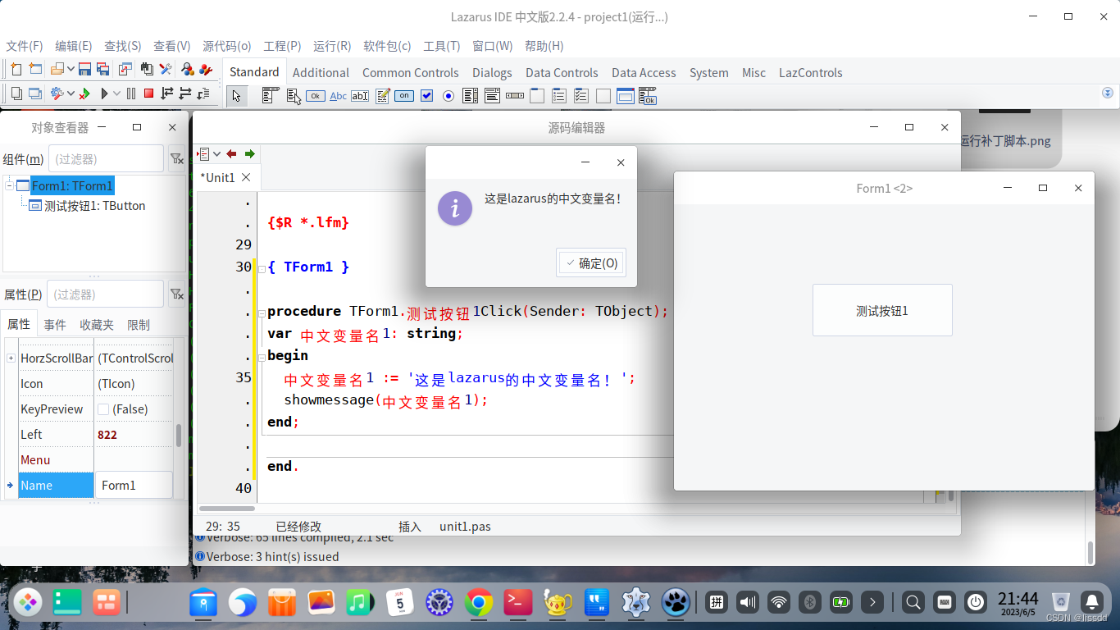
Task: Click the red Stop button
Action: pos(148,94)
